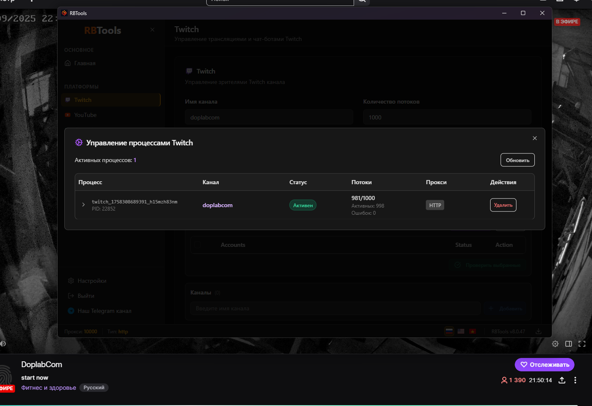Open the doplabcom channel link
Viewport: 592px width, 406px height.
(218, 205)
